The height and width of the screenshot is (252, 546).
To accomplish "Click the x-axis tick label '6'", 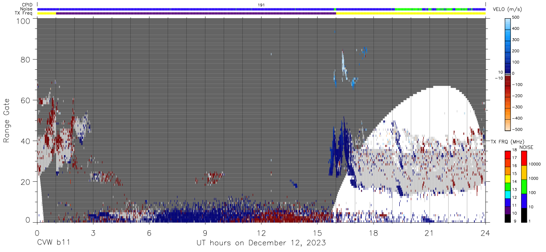I will click(149, 233).
